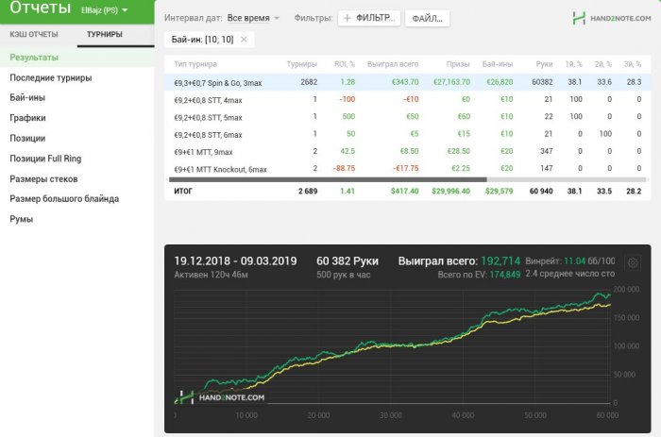Remove the Бай-ин [10; 10] filter chip
The width and height of the screenshot is (661, 437).
tap(244, 39)
